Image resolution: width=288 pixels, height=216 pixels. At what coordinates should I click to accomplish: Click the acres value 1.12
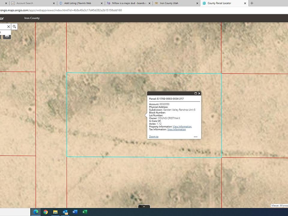(x=159, y=124)
